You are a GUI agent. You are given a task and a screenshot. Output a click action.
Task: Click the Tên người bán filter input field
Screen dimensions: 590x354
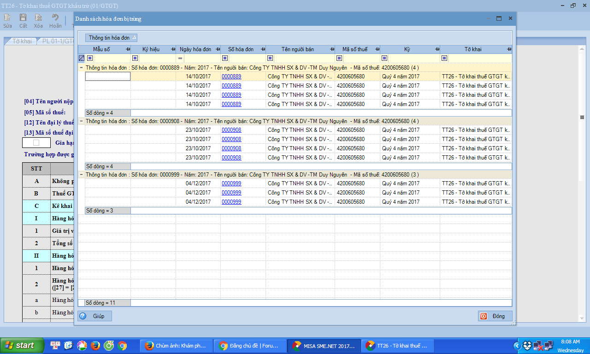click(304, 58)
